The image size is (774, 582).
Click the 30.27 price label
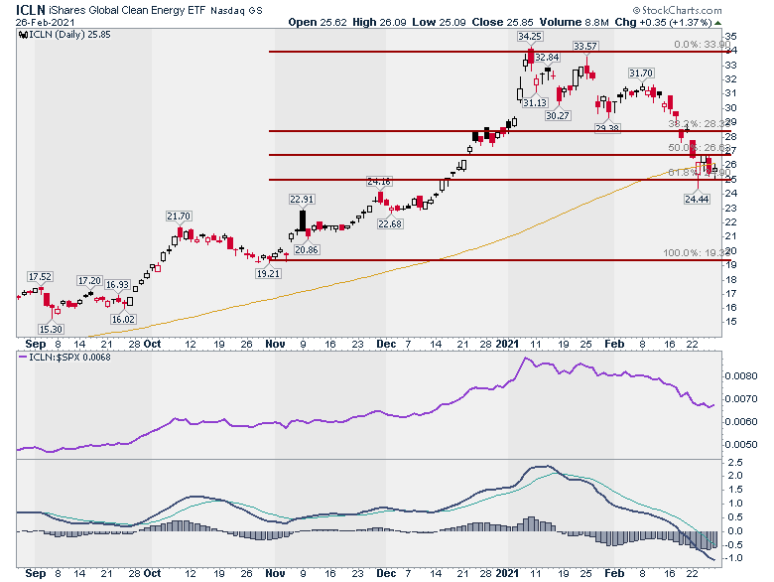click(558, 115)
